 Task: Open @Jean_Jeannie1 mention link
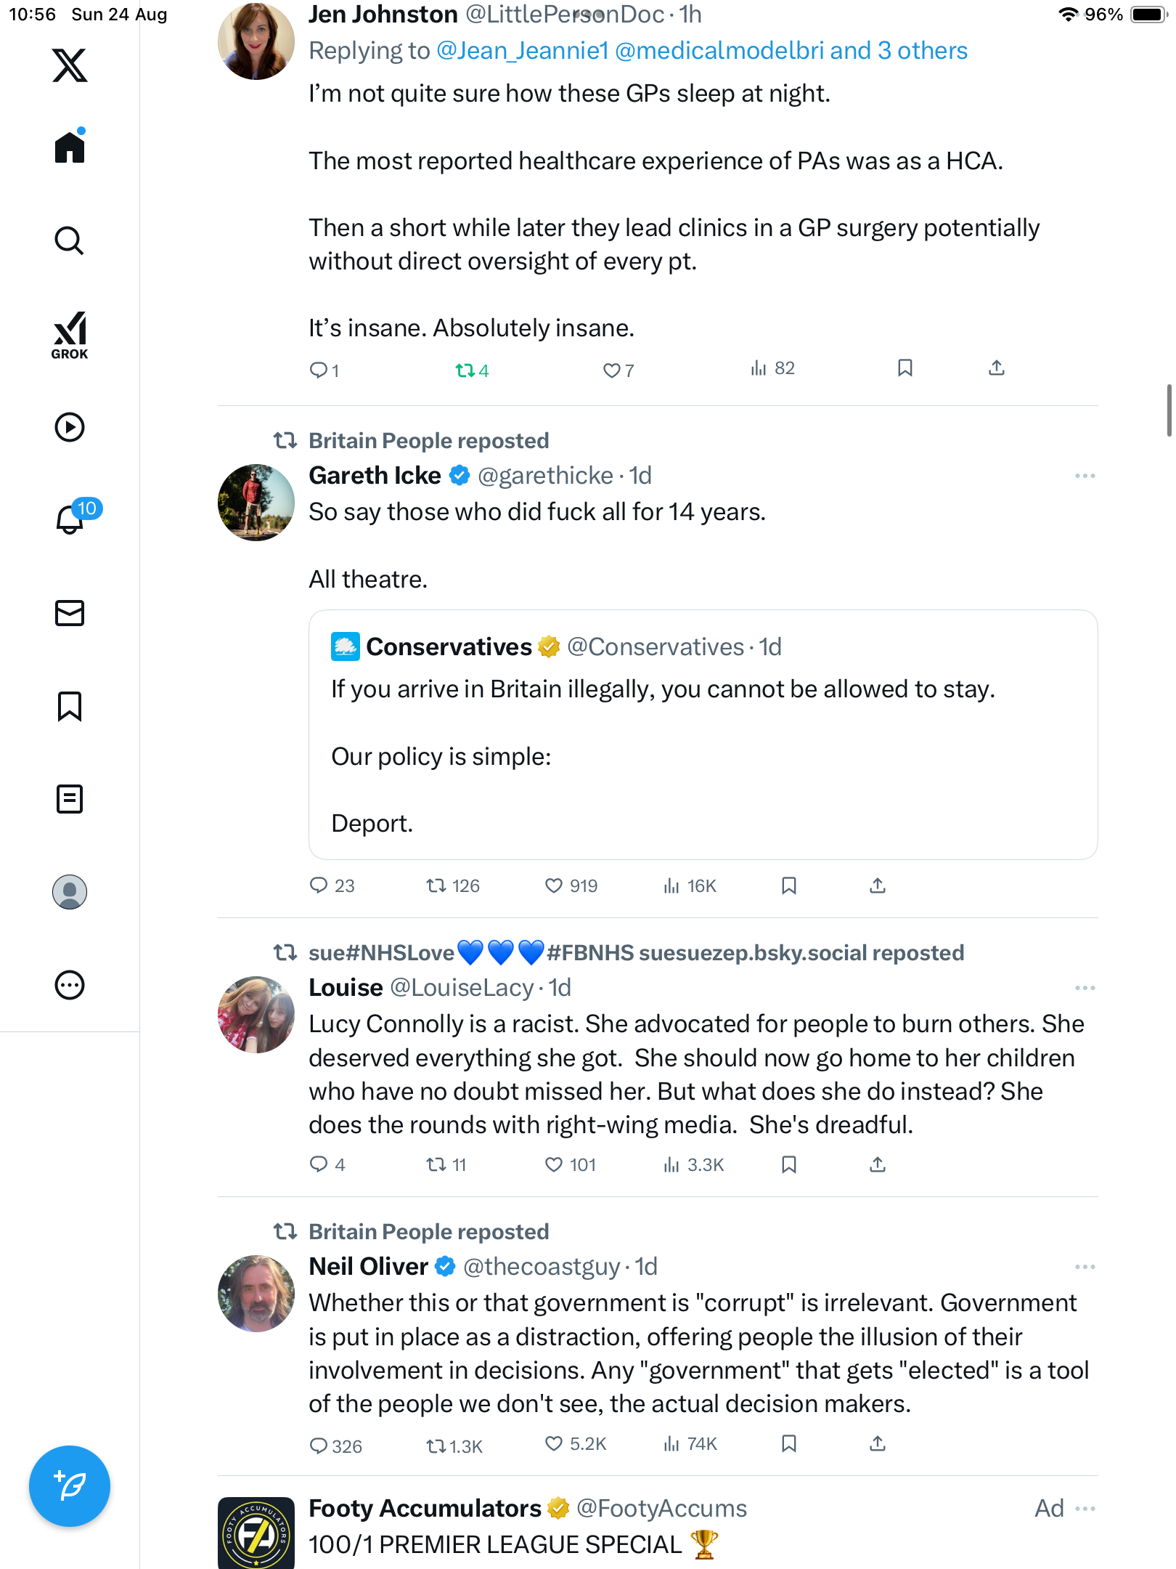[x=522, y=51]
